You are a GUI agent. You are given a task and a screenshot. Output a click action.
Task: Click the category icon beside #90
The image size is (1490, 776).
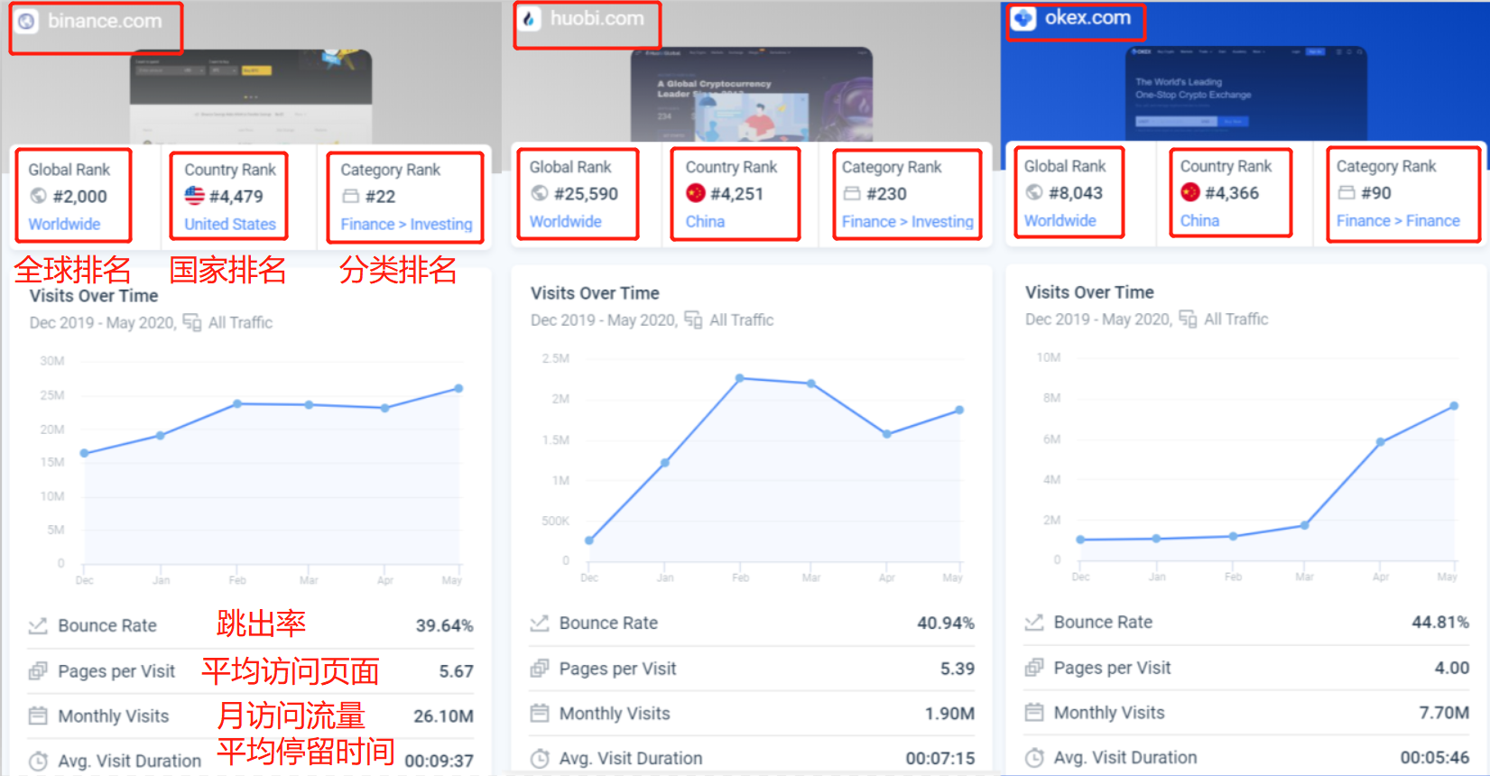(x=1346, y=192)
